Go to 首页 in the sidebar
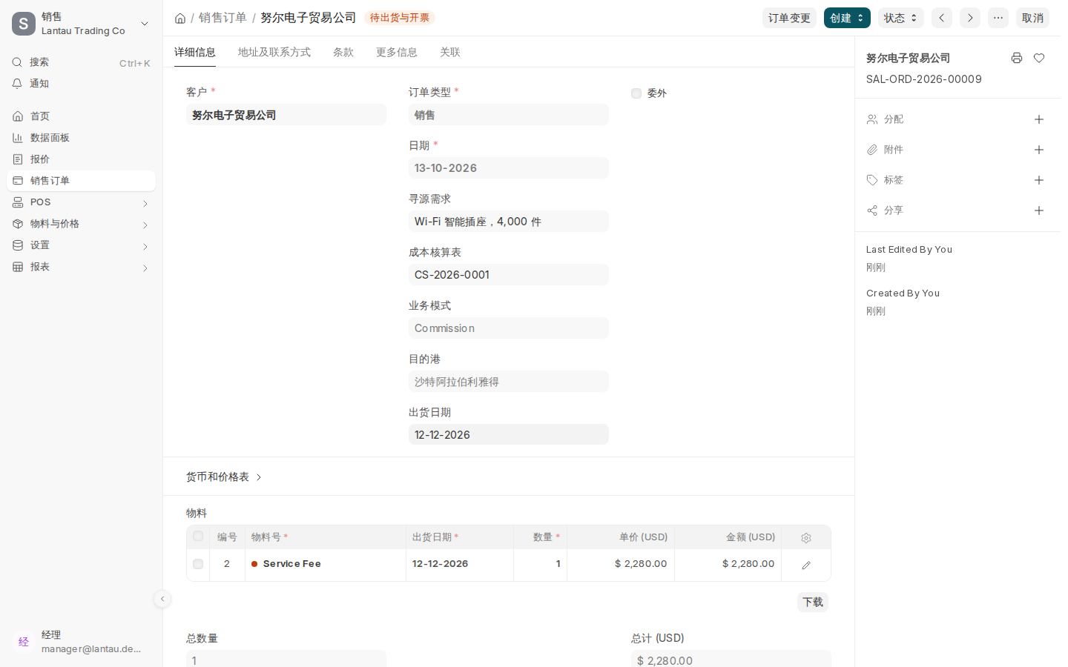1068x667 pixels. 82,116
